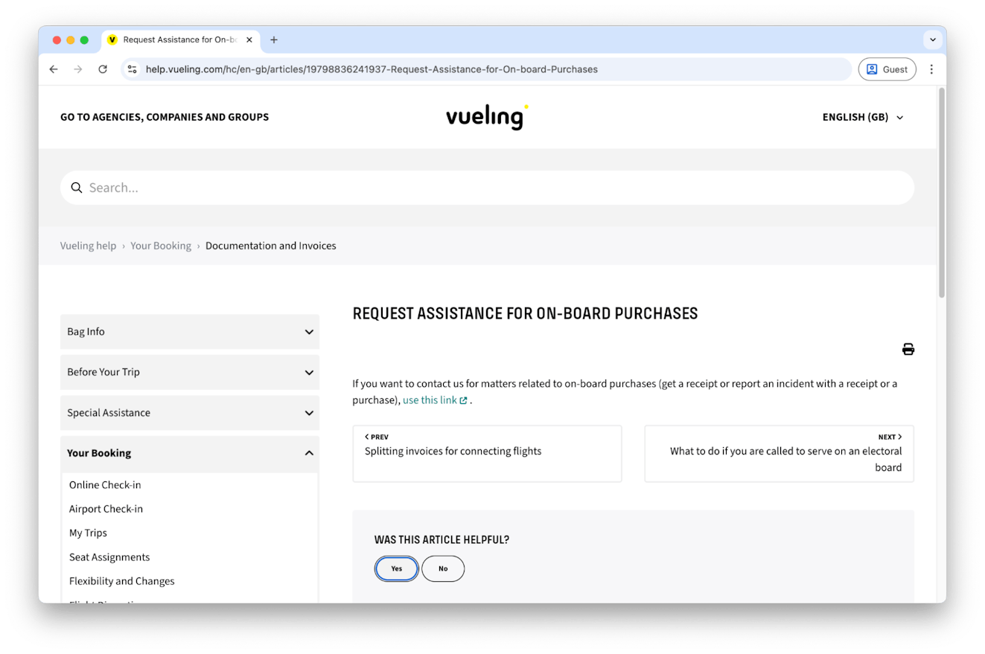Image resolution: width=985 pixels, height=654 pixels.
Task: Click the browser back arrow
Action: pos(54,69)
